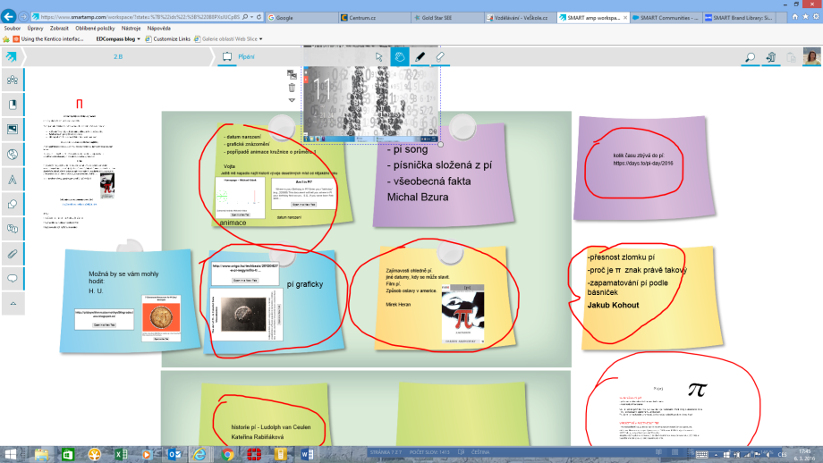Open the chat speech bubble in sidebar
This screenshot has width=823, height=463.
click(13, 278)
